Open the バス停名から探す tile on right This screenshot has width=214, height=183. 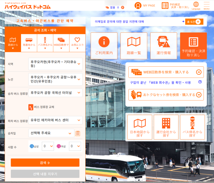(x=192, y=127)
